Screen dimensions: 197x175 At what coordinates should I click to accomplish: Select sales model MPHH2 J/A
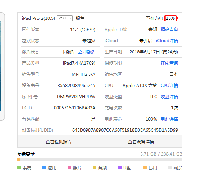[83, 74]
